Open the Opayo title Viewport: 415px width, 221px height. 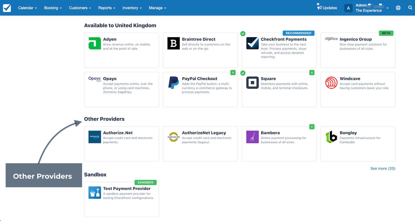(x=110, y=78)
